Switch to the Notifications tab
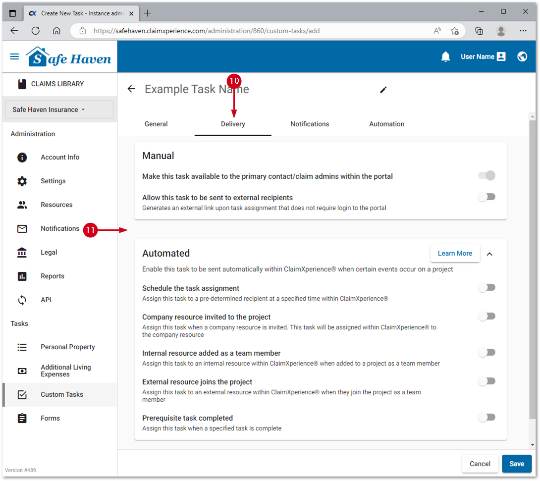The image size is (540, 481). [x=310, y=124]
